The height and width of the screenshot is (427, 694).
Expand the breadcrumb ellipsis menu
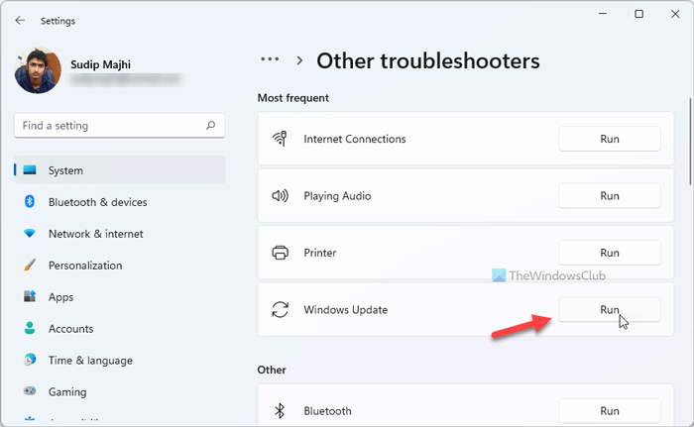(270, 60)
